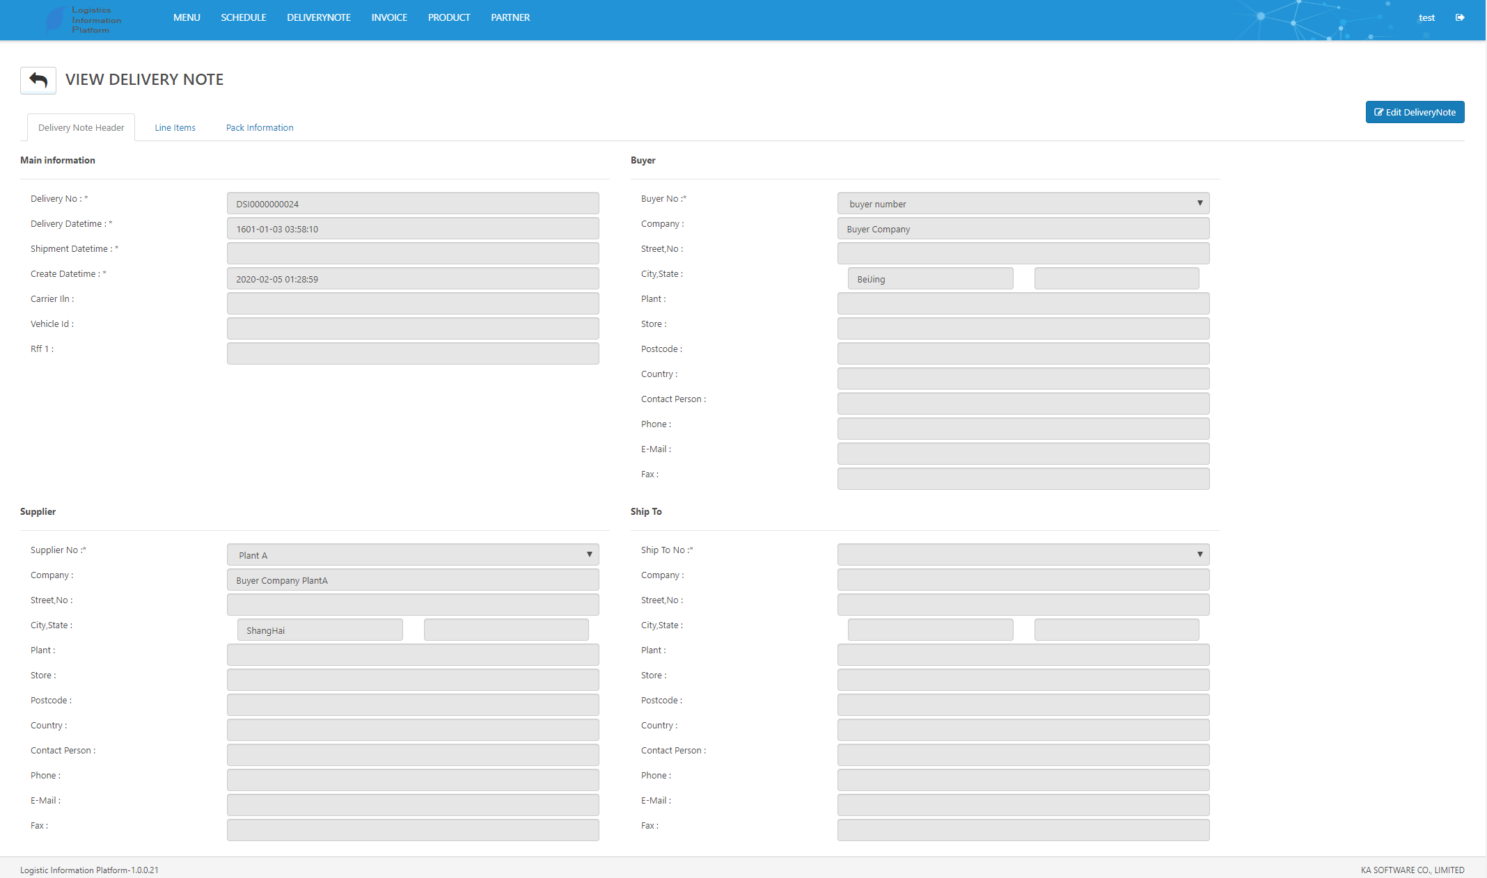Click the Ship To Fax field
Image resolution: width=1487 pixels, height=878 pixels.
point(1023,830)
